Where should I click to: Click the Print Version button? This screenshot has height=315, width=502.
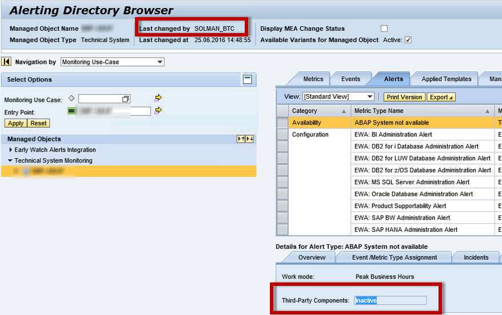tap(404, 97)
